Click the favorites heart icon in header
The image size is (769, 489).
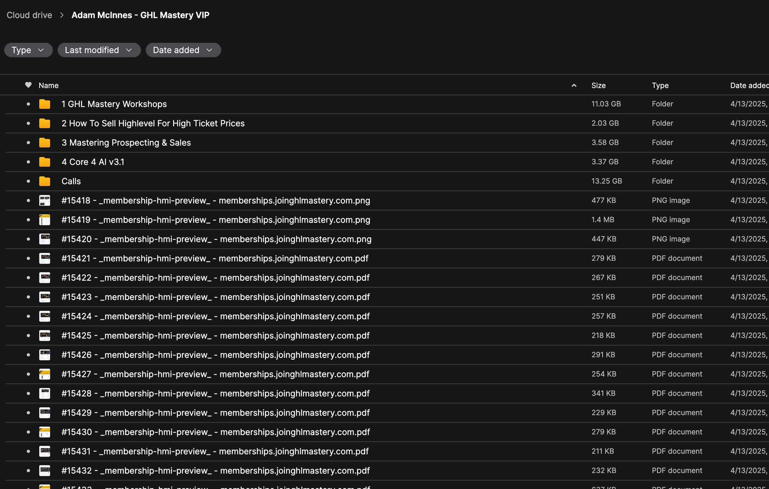coord(28,85)
